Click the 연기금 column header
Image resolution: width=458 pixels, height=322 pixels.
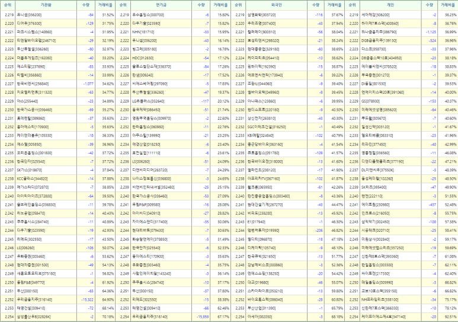tap(161, 5)
